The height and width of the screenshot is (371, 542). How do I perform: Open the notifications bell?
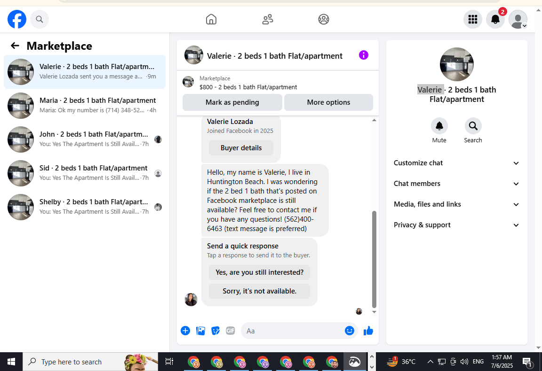(x=495, y=19)
